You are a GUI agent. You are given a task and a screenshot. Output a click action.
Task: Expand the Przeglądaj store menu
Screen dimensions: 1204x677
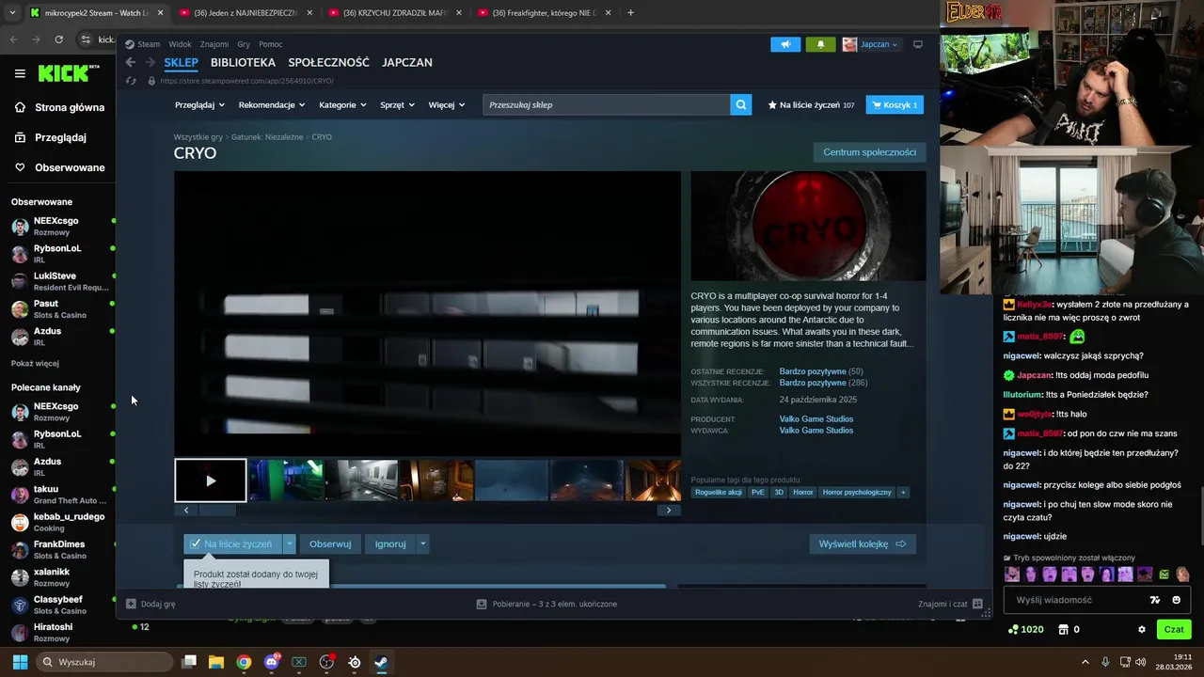tap(199, 105)
